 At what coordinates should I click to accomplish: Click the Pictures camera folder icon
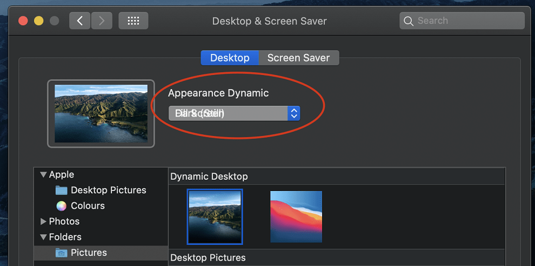coord(62,253)
